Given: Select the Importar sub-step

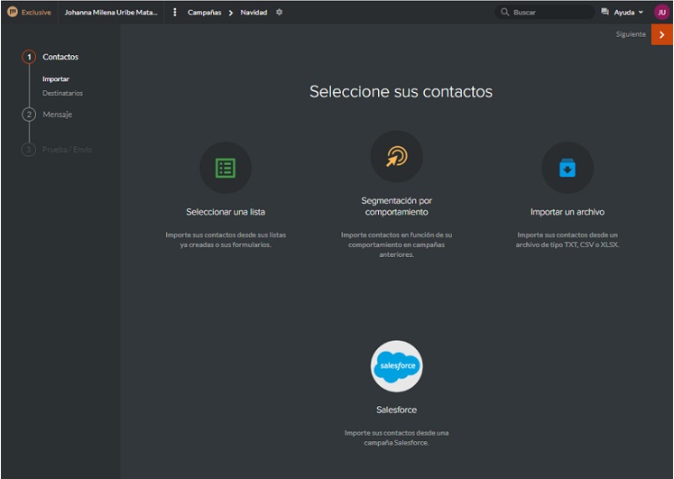Looking at the screenshot, I should 56,79.
